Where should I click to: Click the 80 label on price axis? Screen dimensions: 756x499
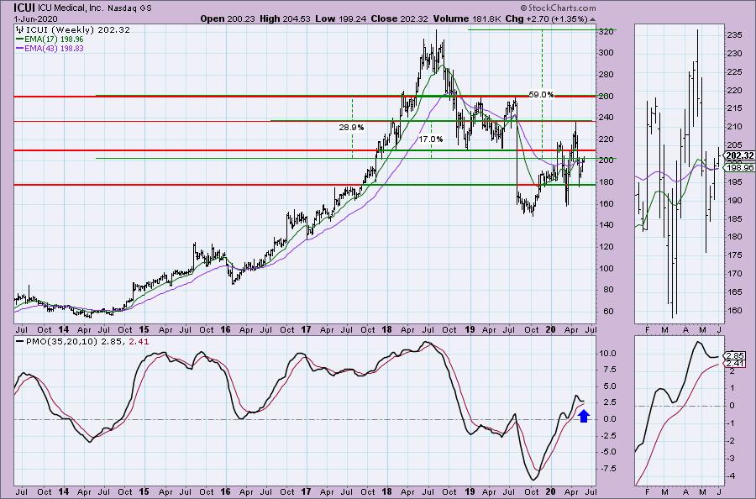tap(608, 289)
